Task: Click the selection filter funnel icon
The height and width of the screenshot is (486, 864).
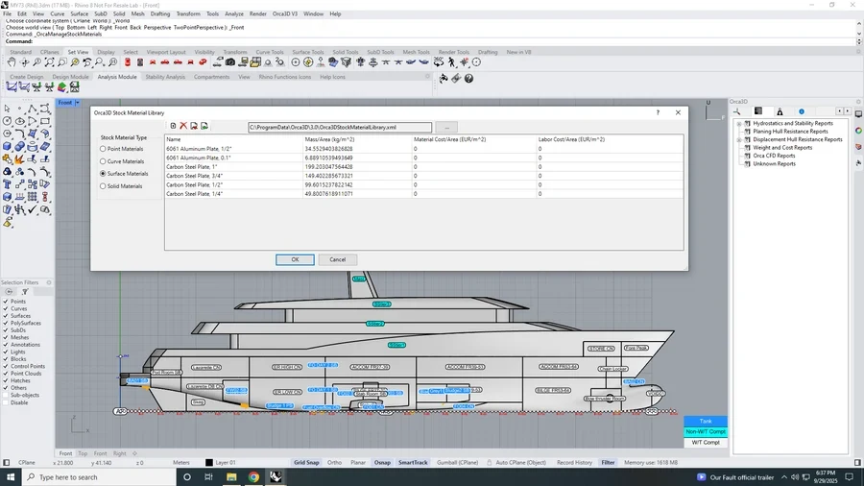Action: [25, 292]
